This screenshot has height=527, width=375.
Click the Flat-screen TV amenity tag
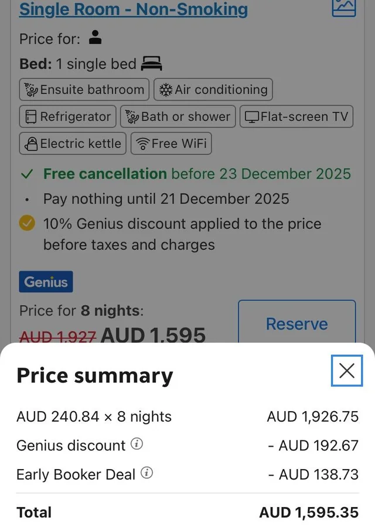[296, 117]
